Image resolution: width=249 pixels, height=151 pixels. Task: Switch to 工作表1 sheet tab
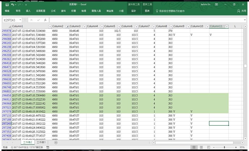click(x=41, y=142)
